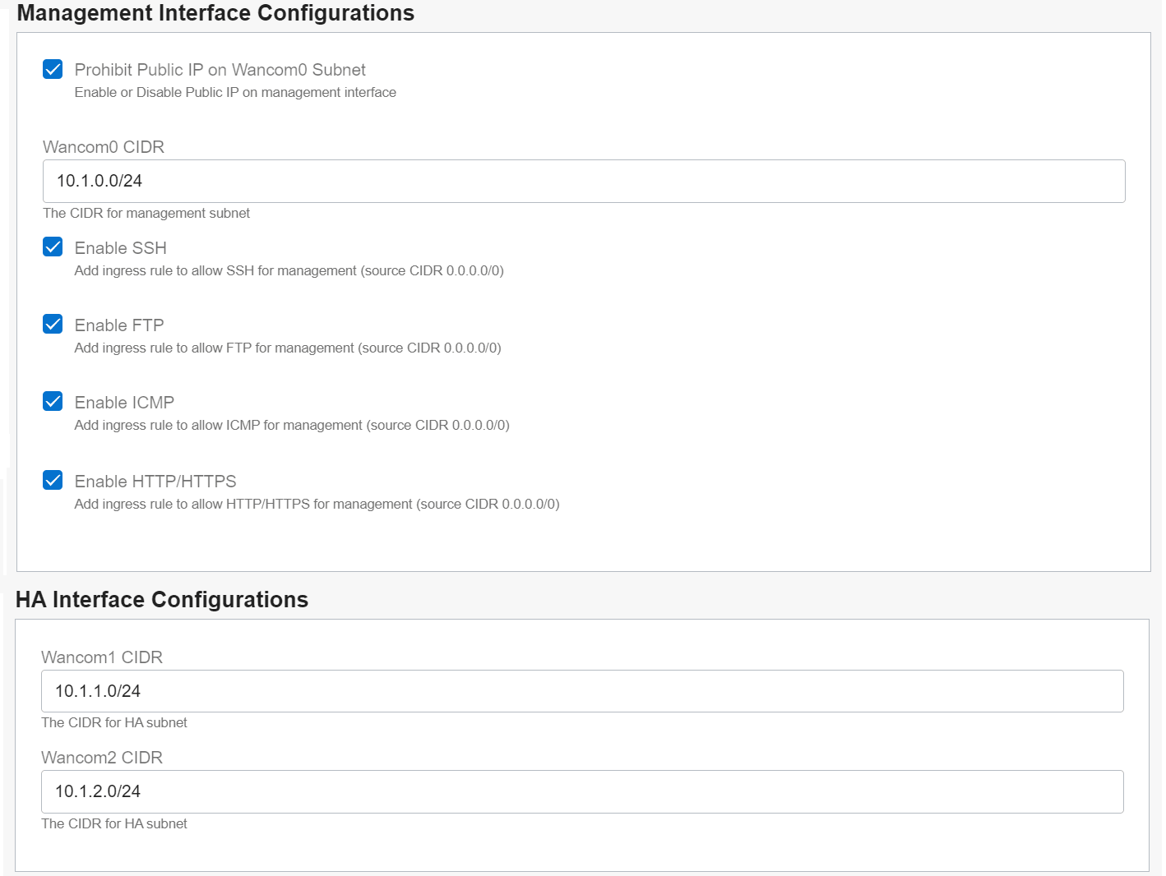Viewport: 1166px width, 876px height.
Task: Click the Enable FTP label text
Action: pos(118,325)
